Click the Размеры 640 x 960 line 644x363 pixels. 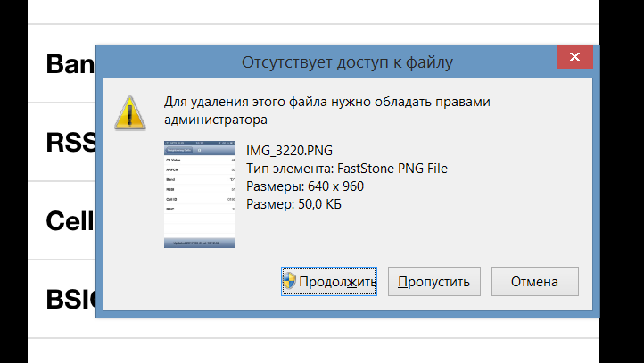pyautogui.click(x=304, y=186)
